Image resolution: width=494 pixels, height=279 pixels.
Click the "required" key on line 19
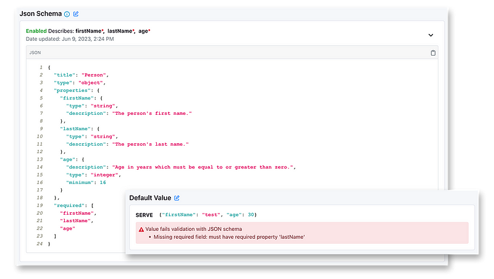coord(70,206)
